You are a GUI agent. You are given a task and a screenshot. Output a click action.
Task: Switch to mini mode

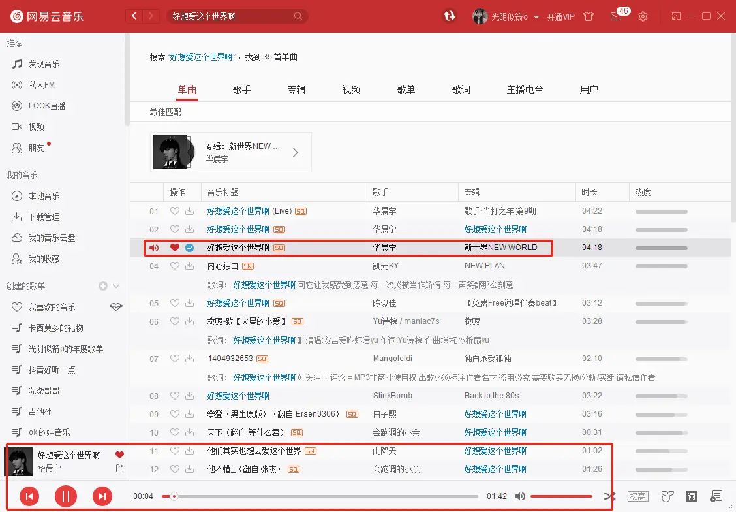(676, 16)
